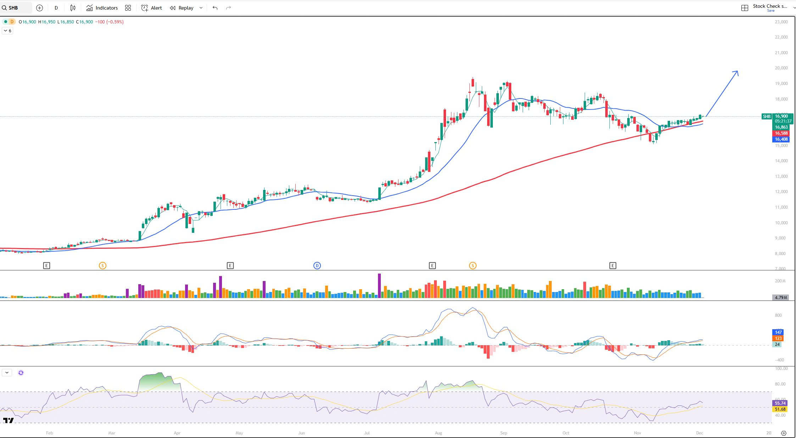This screenshot has width=796, height=438.
Task: Open chart settings gear at bottom right
Action: coord(784,433)
